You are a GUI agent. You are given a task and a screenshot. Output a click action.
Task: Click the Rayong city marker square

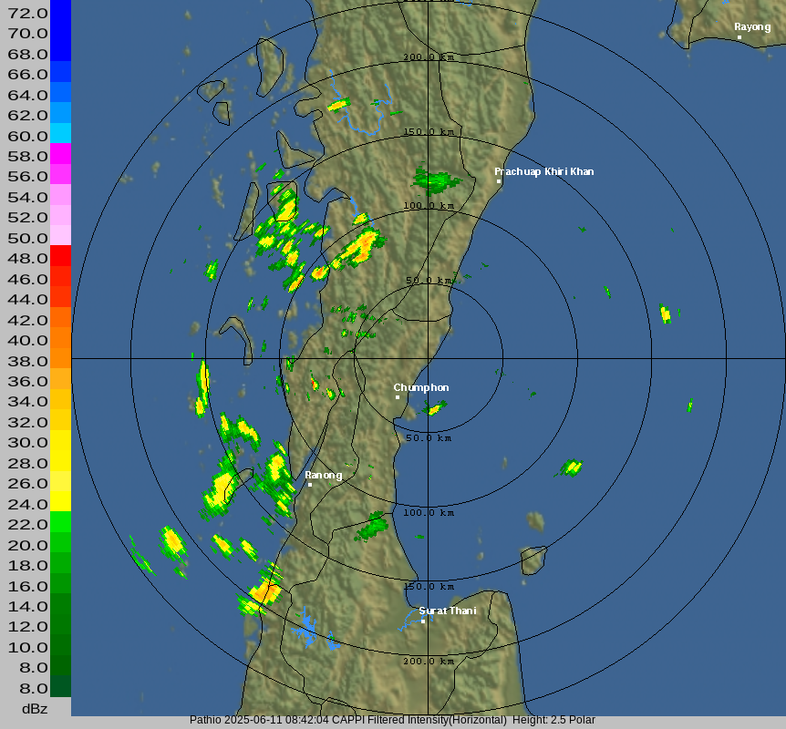click(x=739, y=37)
